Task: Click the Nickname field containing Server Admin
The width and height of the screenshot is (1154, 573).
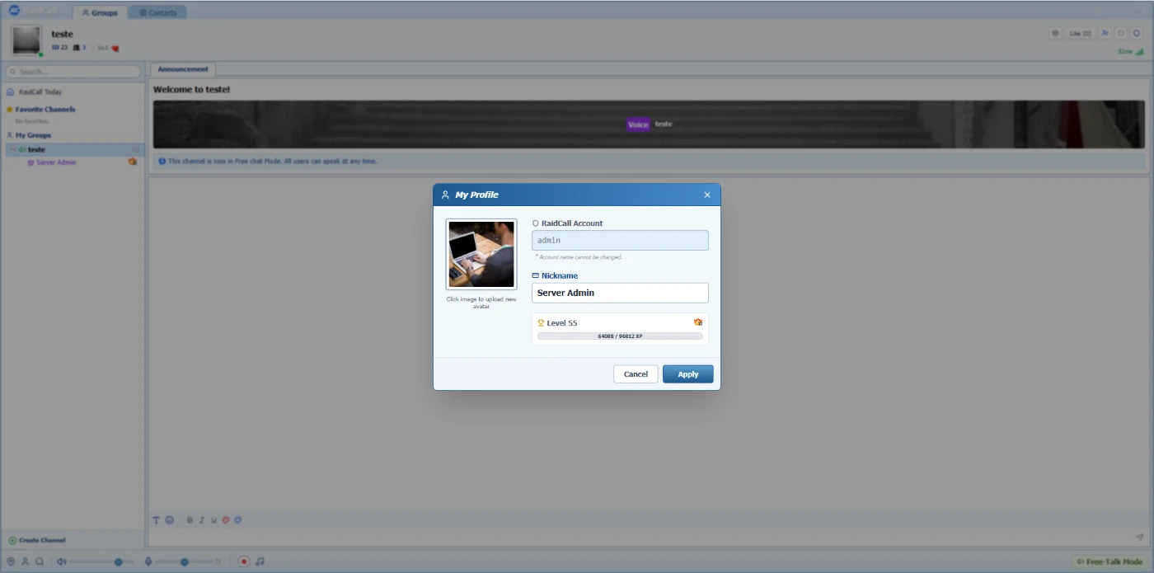Action: tap(620, 293)
